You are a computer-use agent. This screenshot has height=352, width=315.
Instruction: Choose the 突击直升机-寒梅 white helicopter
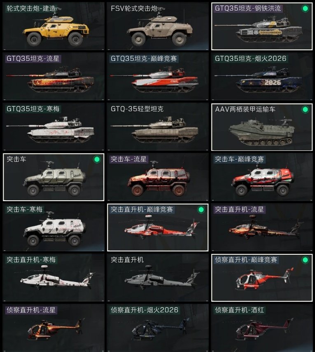click(x=54, y=277)
